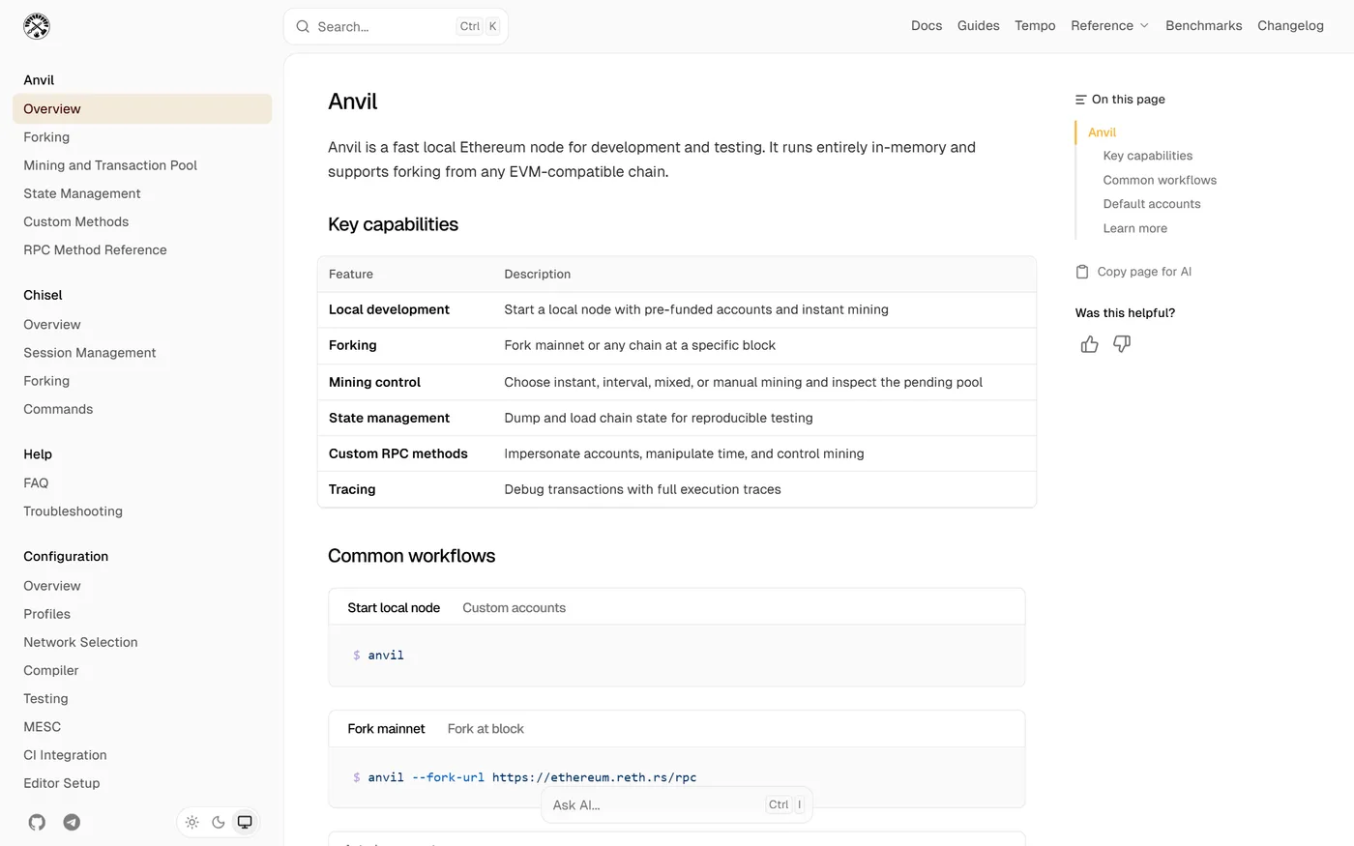Click the Ask AI input box

tap(677, 804)
